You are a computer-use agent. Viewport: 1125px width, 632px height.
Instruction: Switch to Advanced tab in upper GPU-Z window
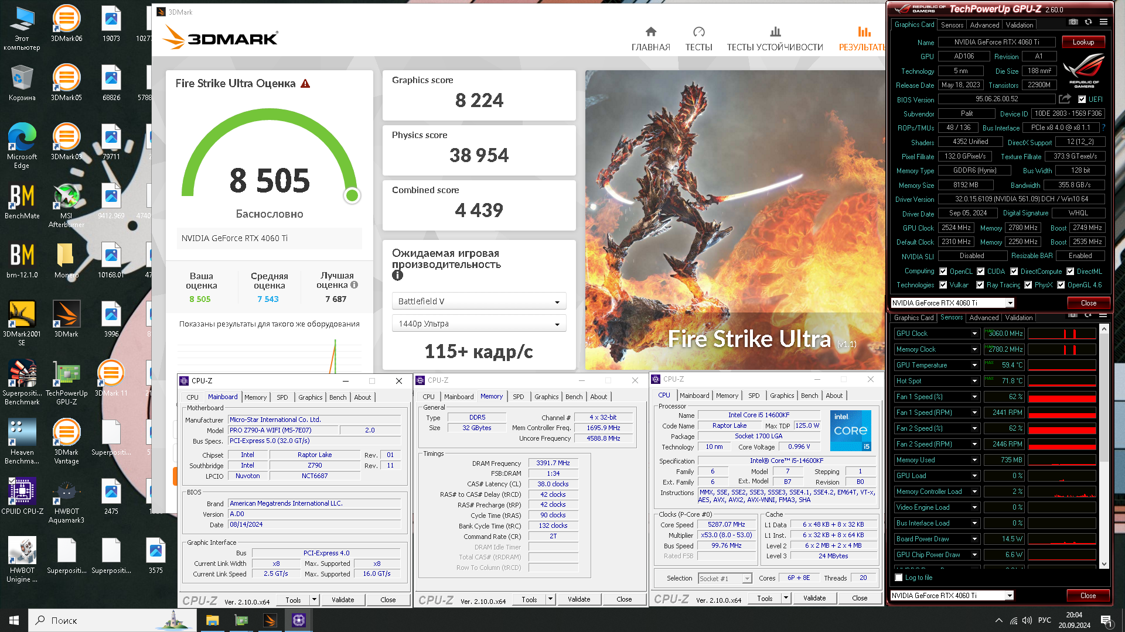point(984,25)
